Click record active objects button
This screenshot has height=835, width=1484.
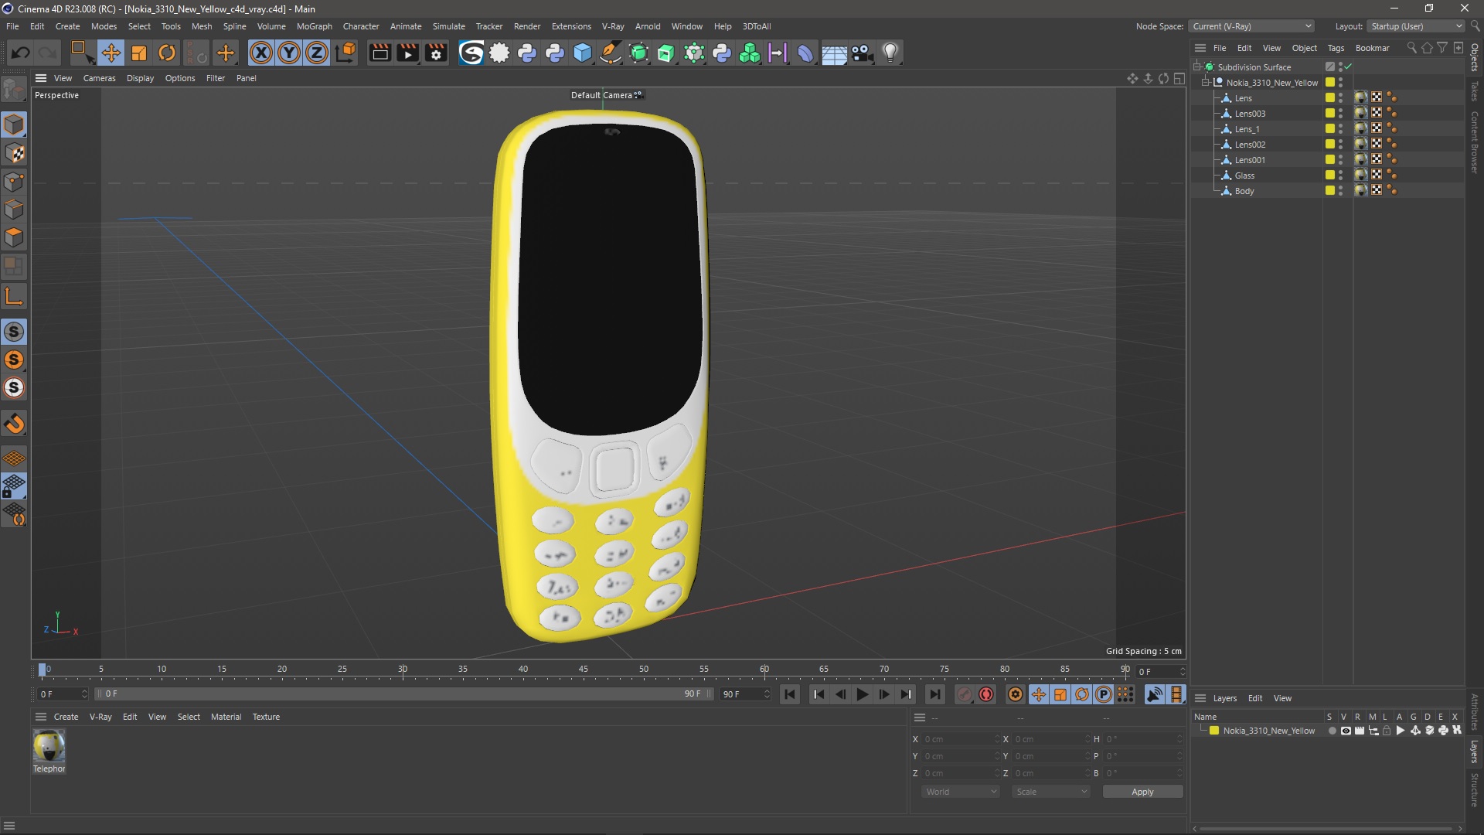coord(963,694)
